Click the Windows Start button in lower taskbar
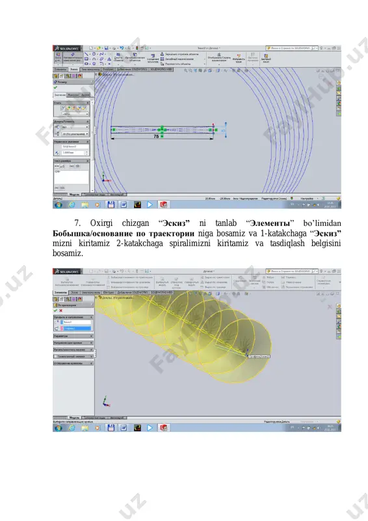 point(59,428)
